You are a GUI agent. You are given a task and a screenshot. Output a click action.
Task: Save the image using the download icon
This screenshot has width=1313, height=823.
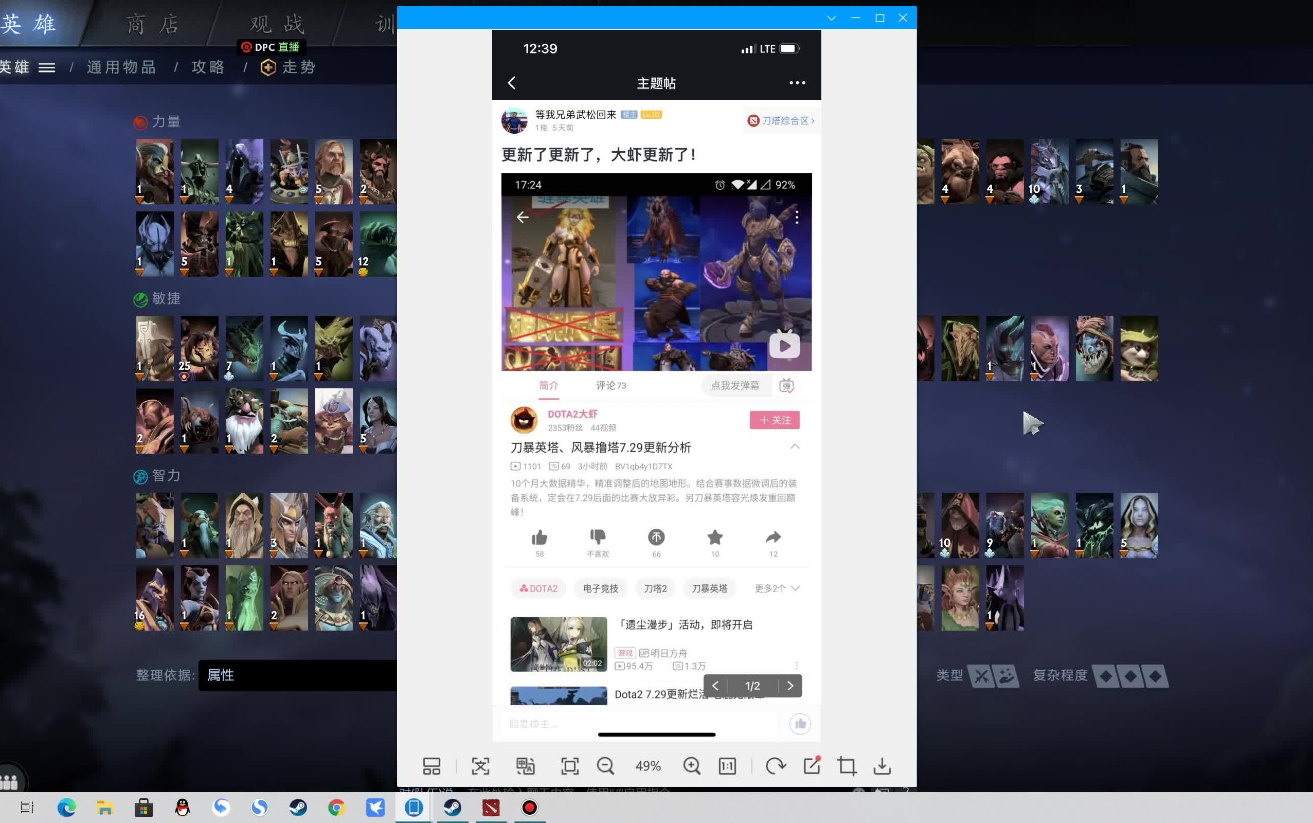(x=882, y=765)
